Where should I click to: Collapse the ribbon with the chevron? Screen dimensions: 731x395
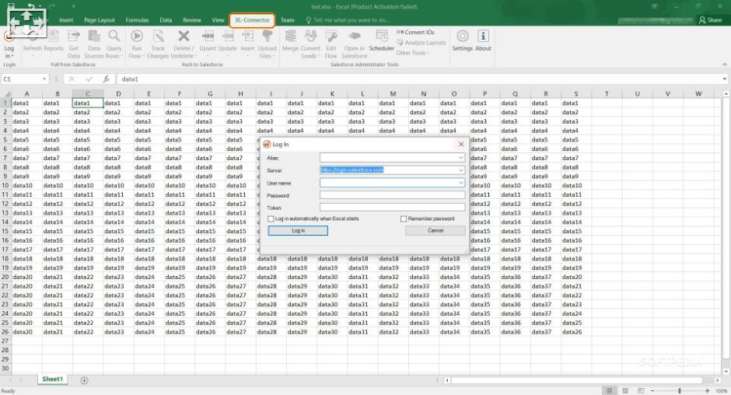click(725, 65)
